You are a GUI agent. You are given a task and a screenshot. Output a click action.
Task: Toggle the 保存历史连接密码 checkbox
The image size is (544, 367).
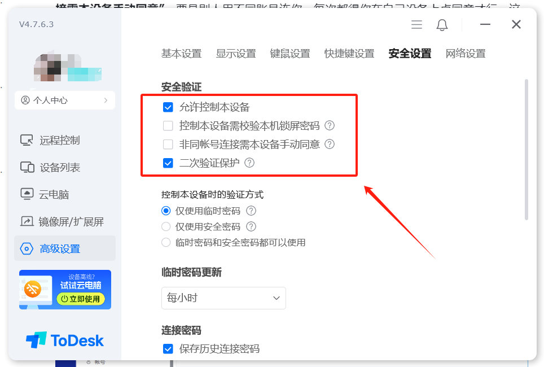(x=168, y=348)
